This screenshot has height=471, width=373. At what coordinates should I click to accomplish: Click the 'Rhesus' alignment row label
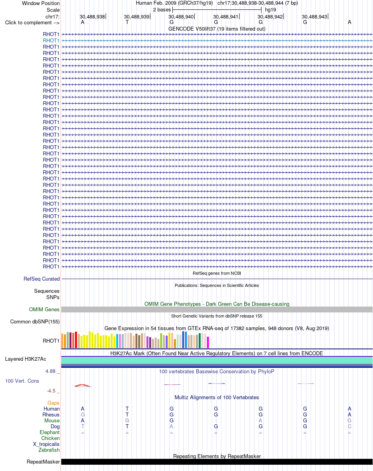(51, 415)
